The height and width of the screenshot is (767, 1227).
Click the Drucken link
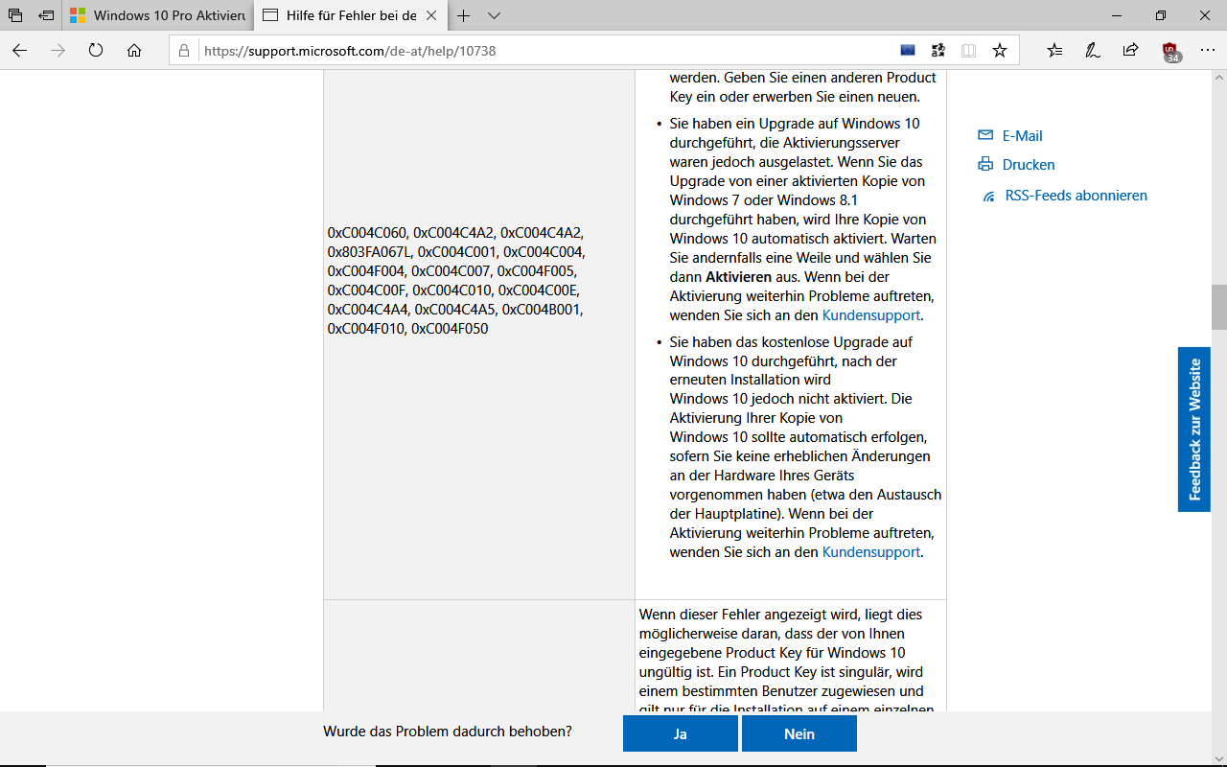pyautogui.click(x=1029, y=165)
